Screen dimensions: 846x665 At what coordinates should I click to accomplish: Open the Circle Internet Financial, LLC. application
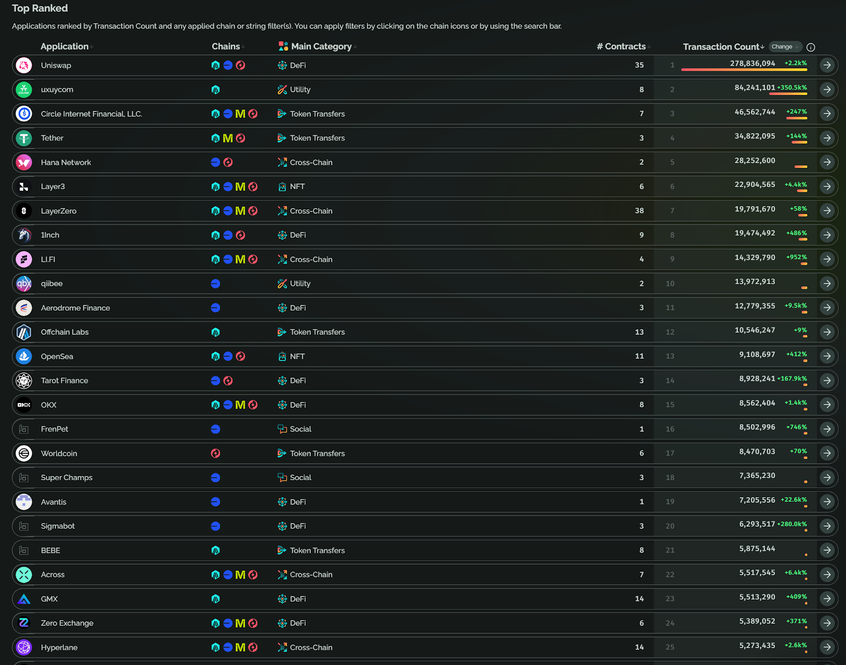91,114
